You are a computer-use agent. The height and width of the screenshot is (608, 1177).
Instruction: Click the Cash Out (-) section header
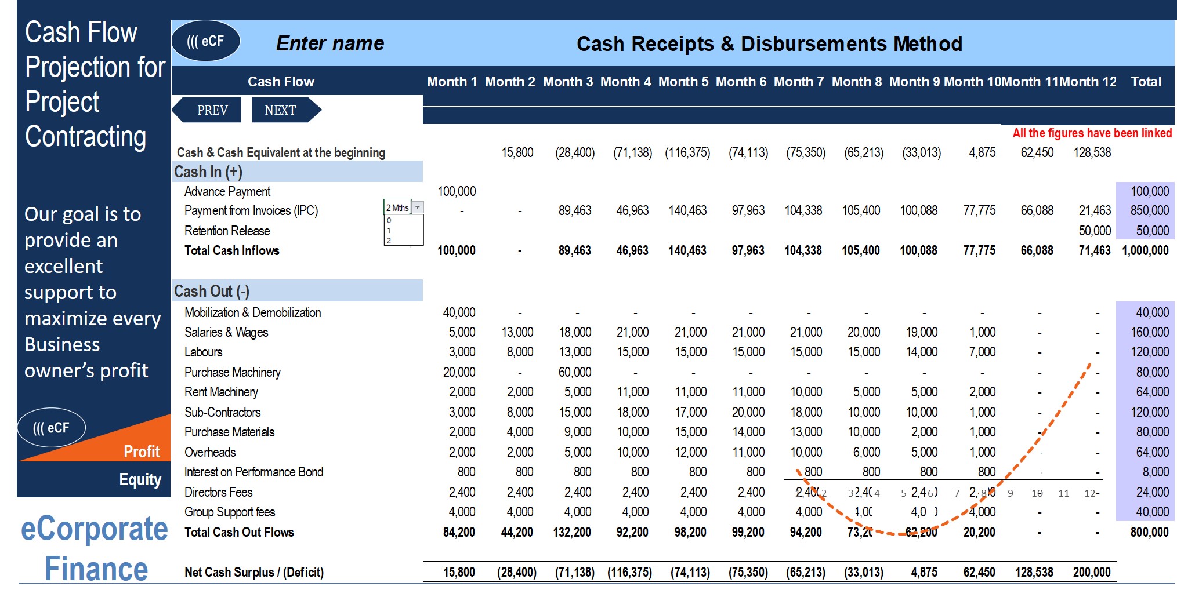[297, 291]
